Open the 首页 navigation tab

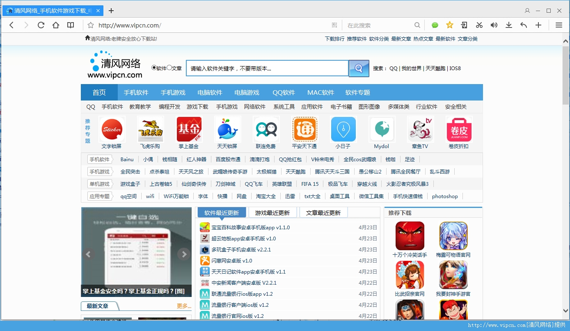pyautogui.click(x=99, y=92)
